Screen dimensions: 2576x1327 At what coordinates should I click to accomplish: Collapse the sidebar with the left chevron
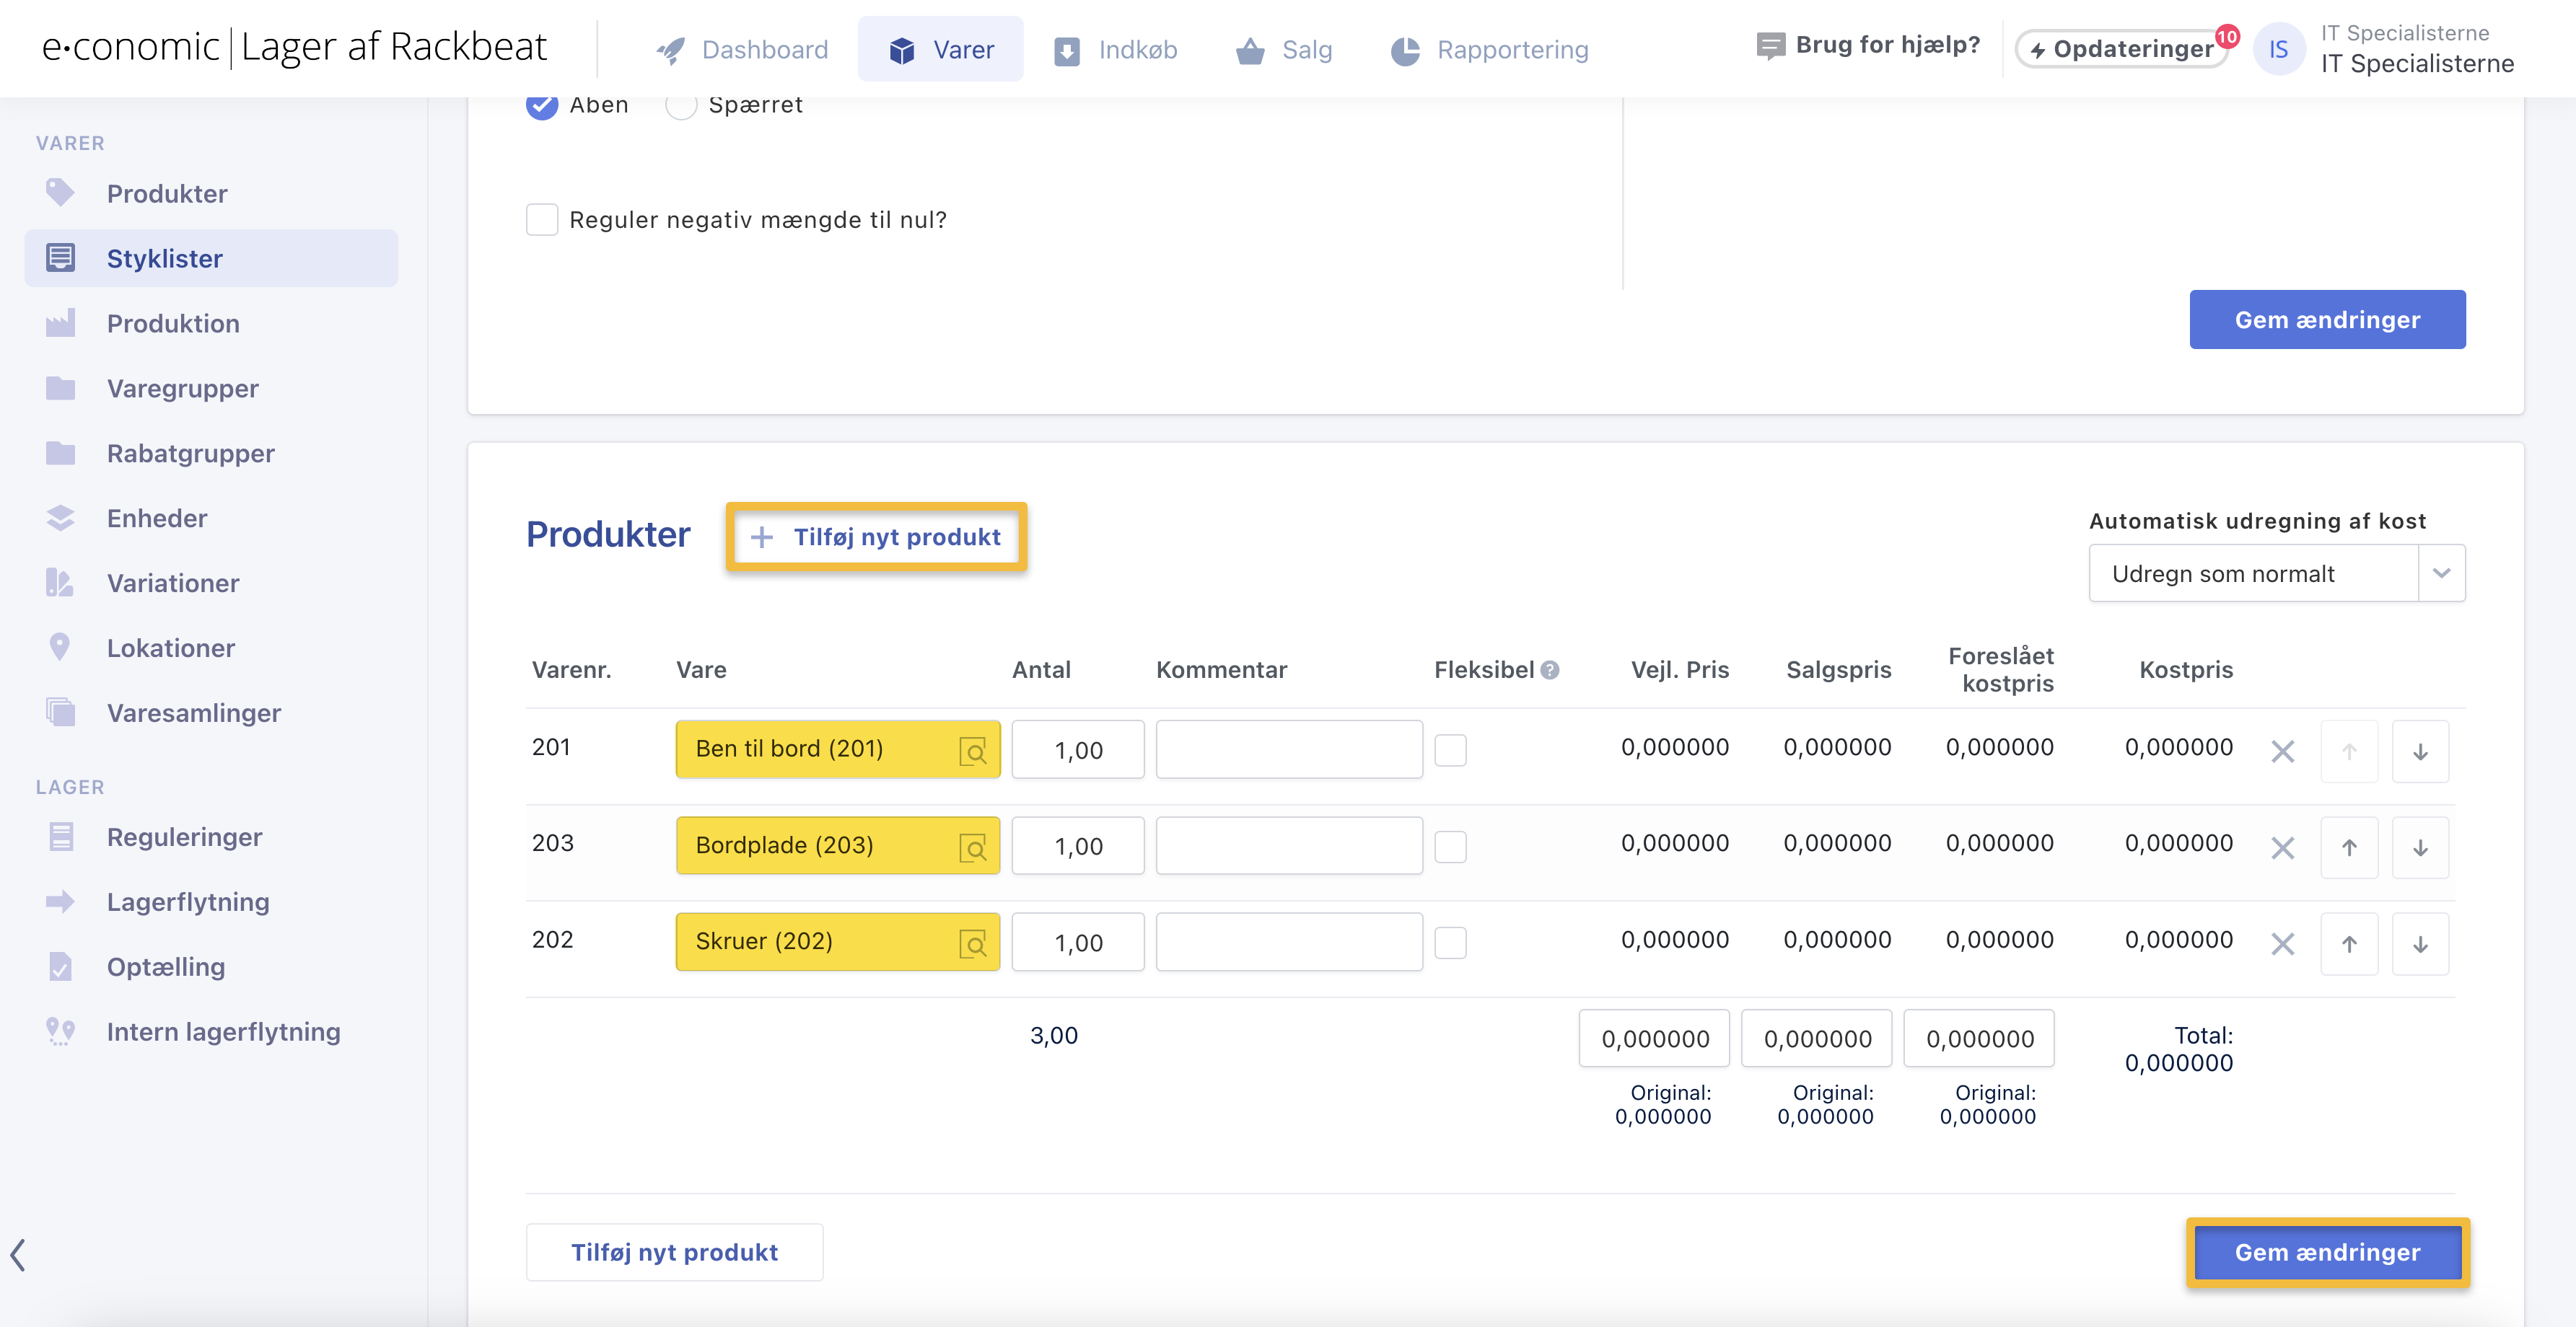[x=18, y=1254]
